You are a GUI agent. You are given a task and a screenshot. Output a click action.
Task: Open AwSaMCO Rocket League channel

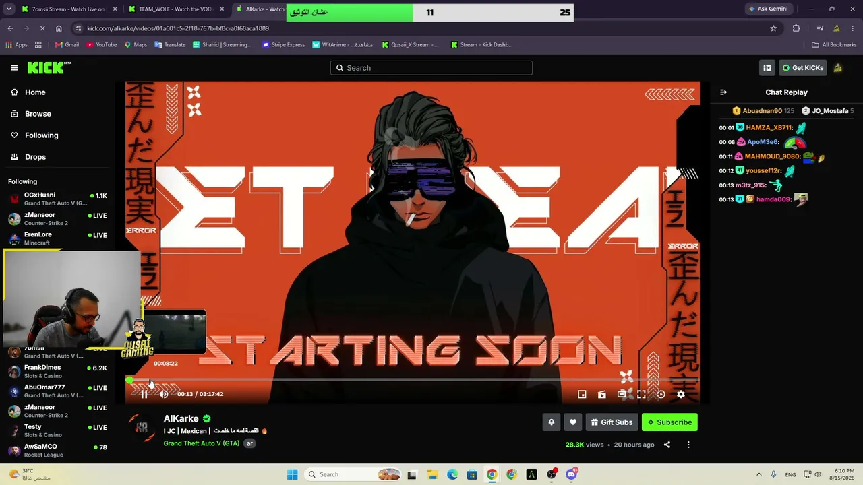(x=57, y=450)
